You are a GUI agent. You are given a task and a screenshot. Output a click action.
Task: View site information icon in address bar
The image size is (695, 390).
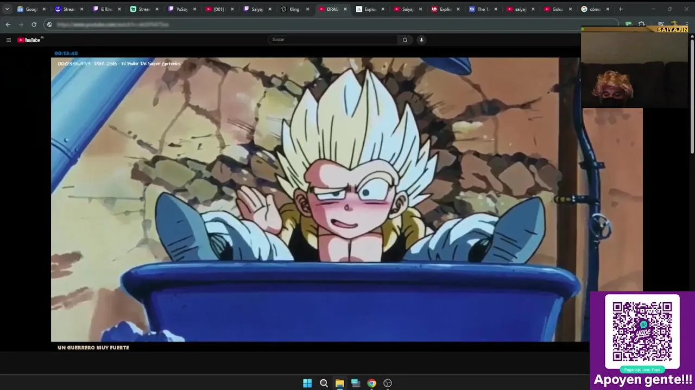(x=49, y=24)
